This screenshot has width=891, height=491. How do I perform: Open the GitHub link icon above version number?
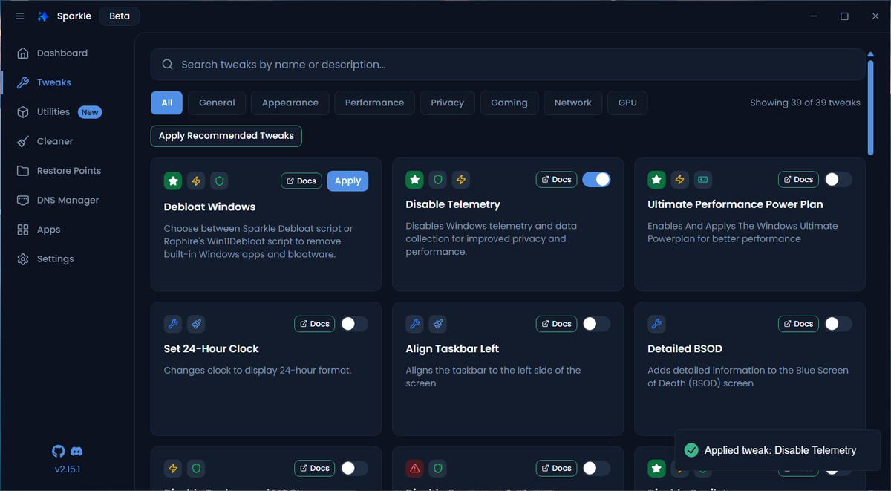[x=58, y=452]
